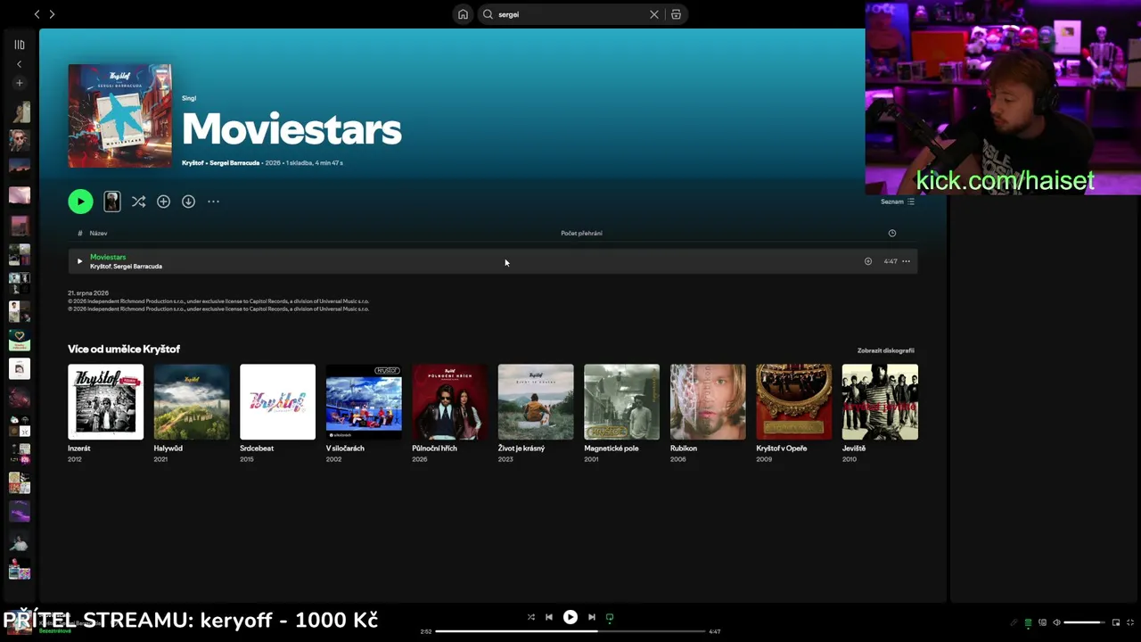Seek within the song progress bar

(570, 631)
